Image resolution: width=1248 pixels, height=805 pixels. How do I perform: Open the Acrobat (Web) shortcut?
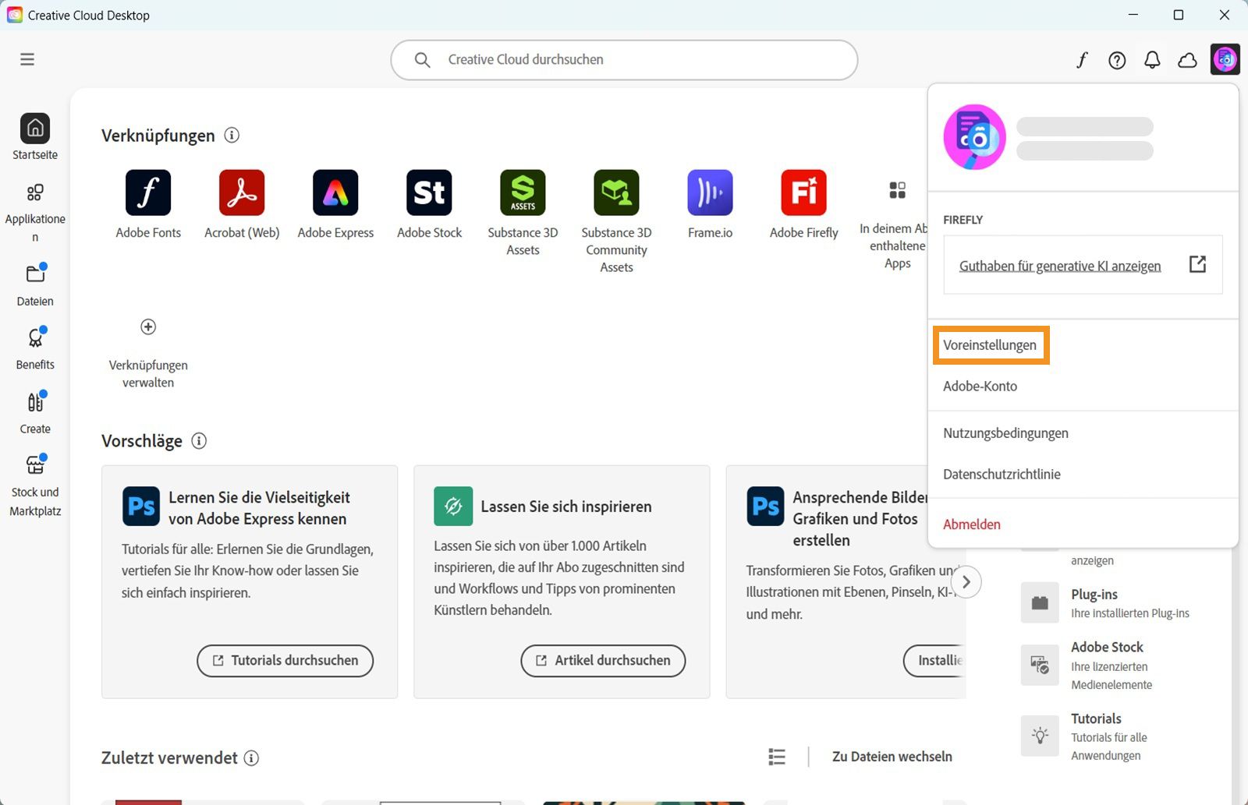pyautogui.click(x=242, y=204)
